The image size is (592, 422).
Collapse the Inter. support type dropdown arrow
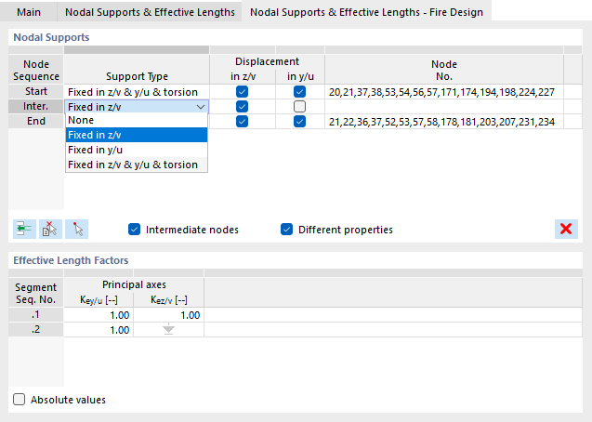point(201,107)
